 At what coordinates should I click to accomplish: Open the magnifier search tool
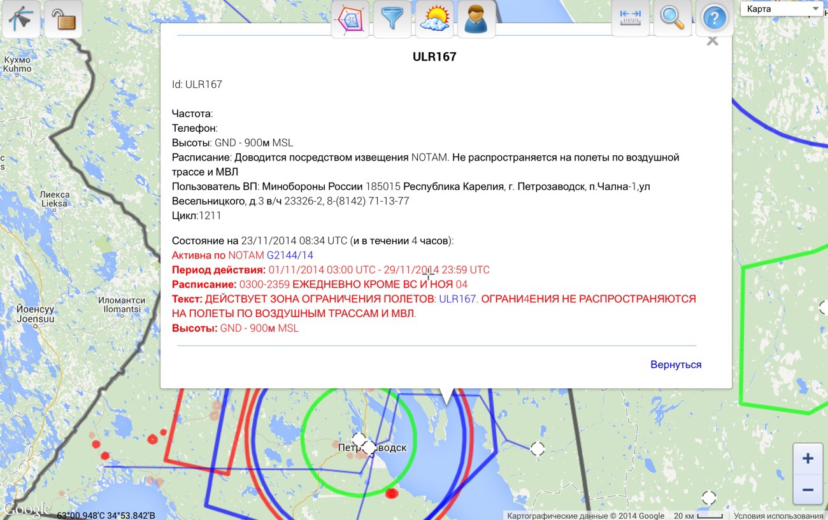point(672,18)
